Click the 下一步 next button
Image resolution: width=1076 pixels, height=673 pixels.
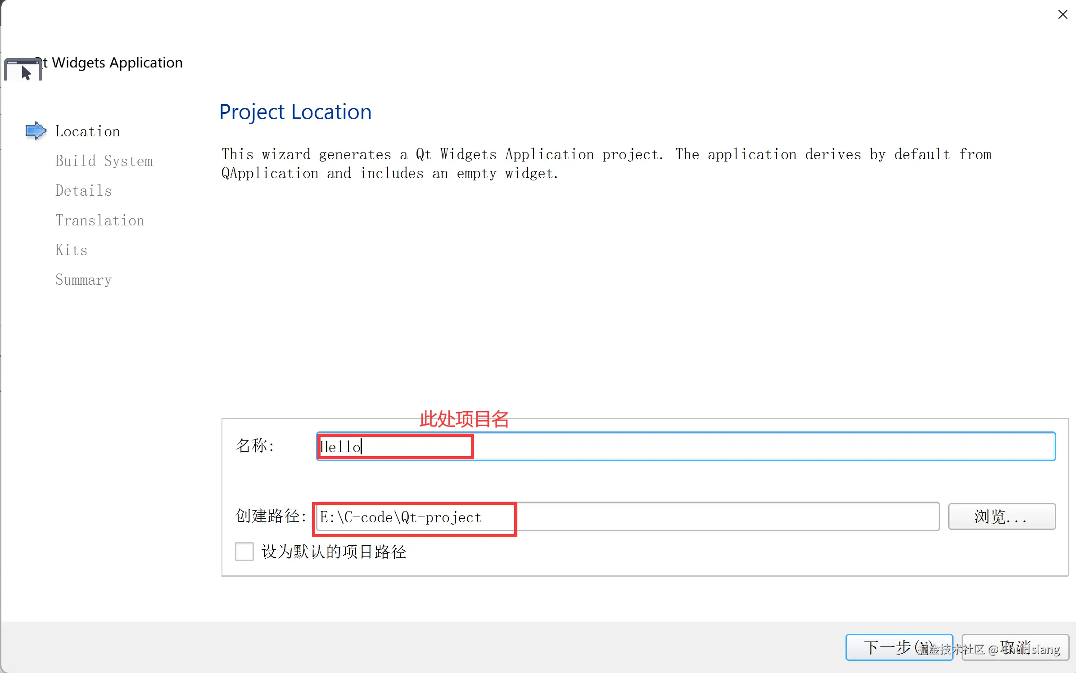tap(899, 647)
